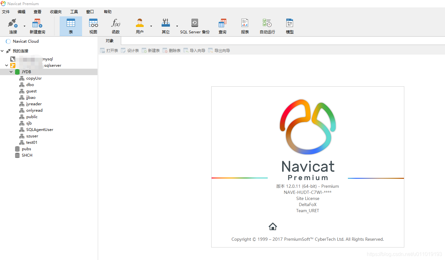Click the Navicat Cloud icon

tap(8, 41)
